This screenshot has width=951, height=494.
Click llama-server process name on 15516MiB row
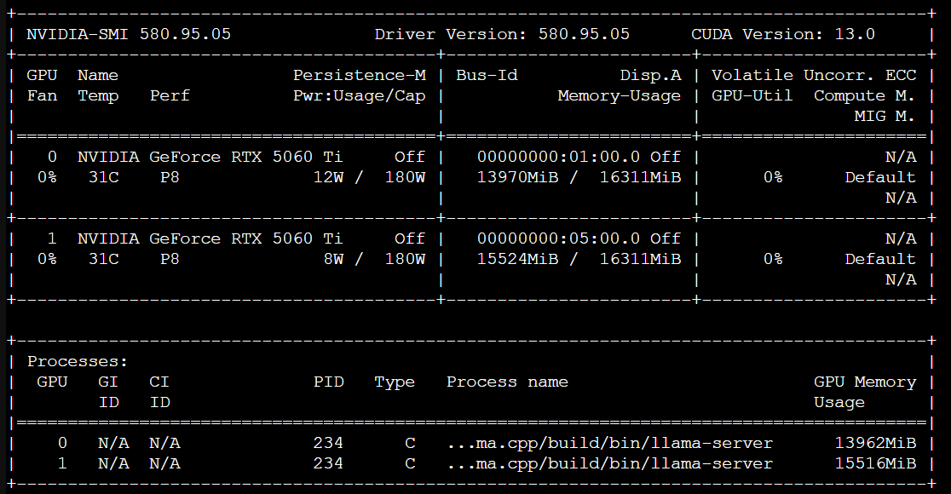pyautogui.click(x=610, y=464)
